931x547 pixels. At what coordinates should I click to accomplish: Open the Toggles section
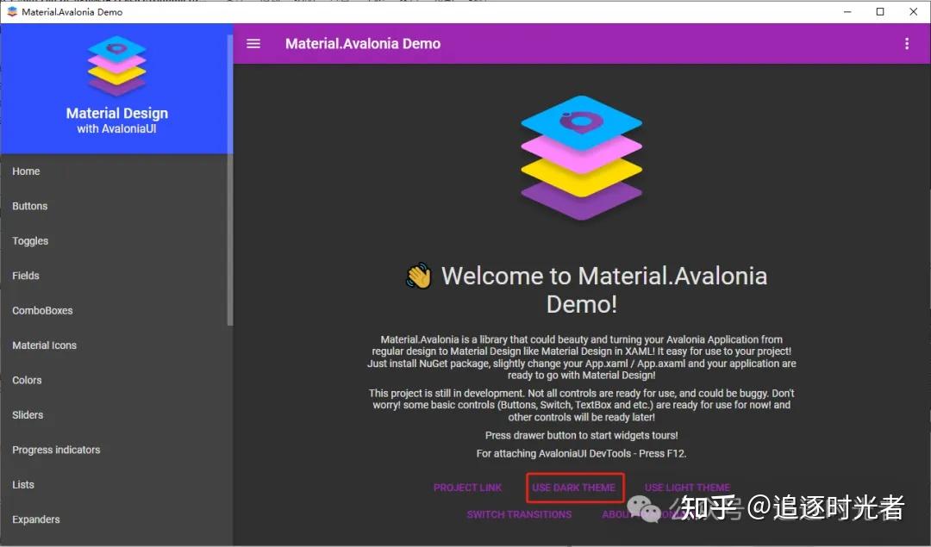(x=30, y=240)
